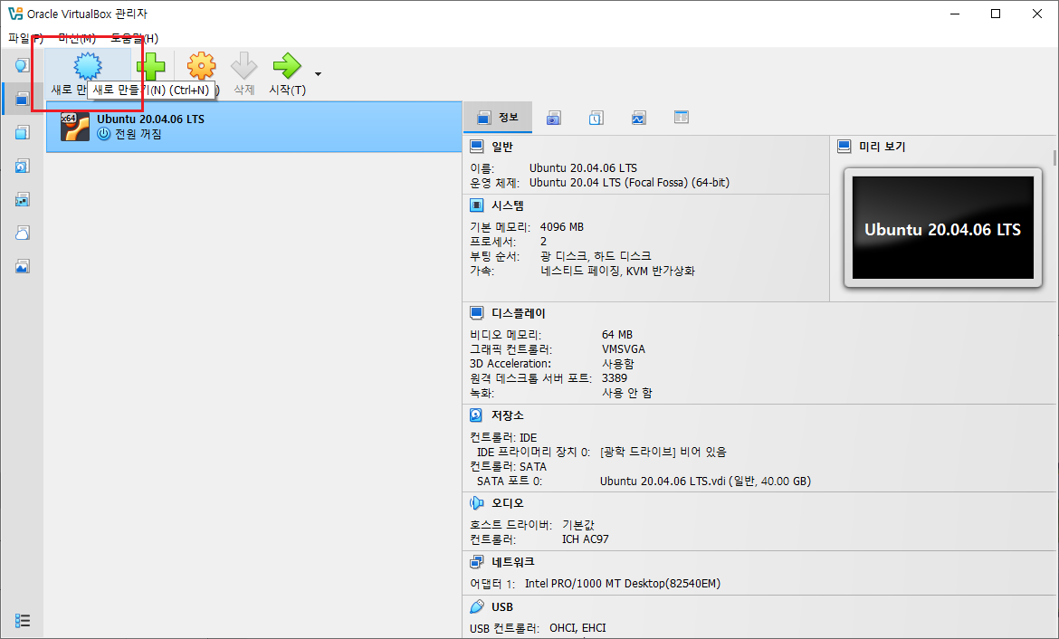Open the Cloud profiles icon in the left sidebar
The image size is (1059, 639).
pyautogui.click(x=23, y=233)
